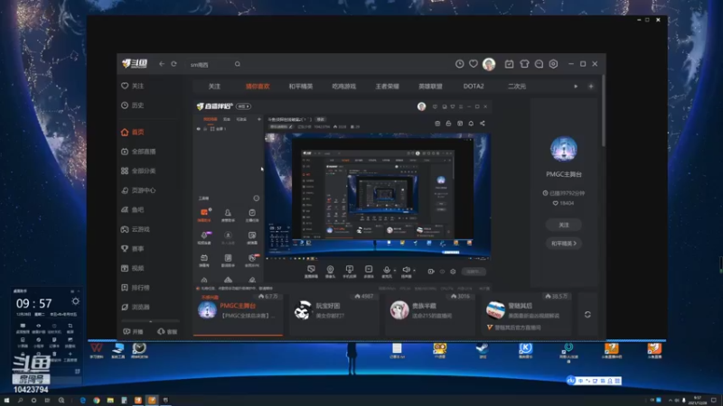This screenshot has height=406, width=723.
Task: Add a category with the plus icon
Action: pos(591,86)
